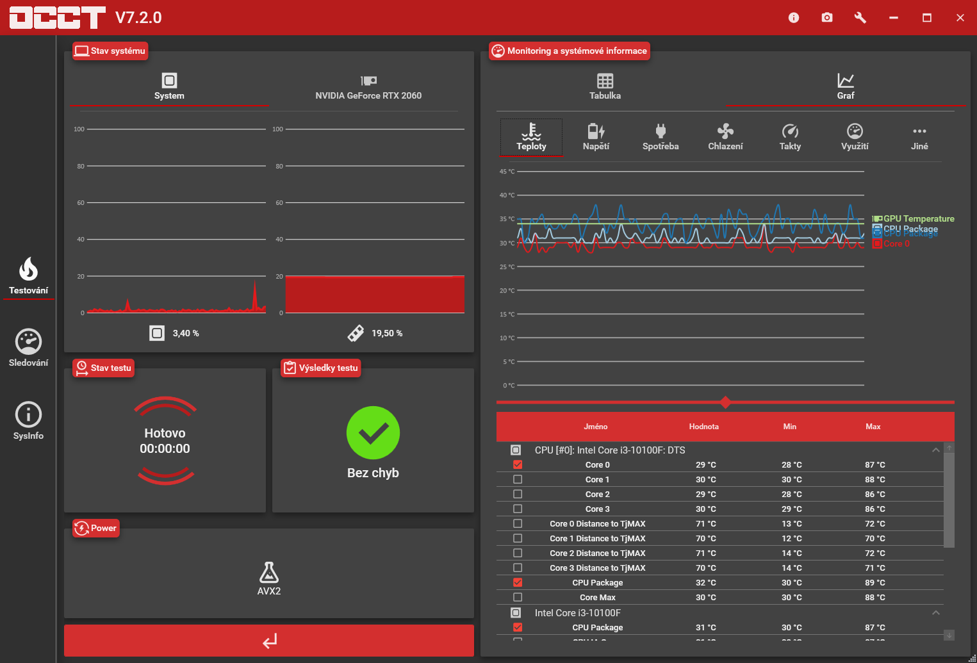977x663 pixels.
Task: Collapse the CPU [#0] DTS group
Action: [x=936, y=450]
